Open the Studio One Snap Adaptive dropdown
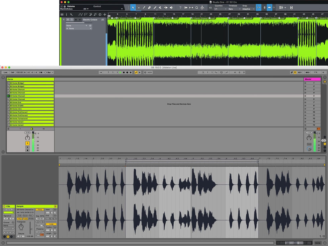 [248, 9]
